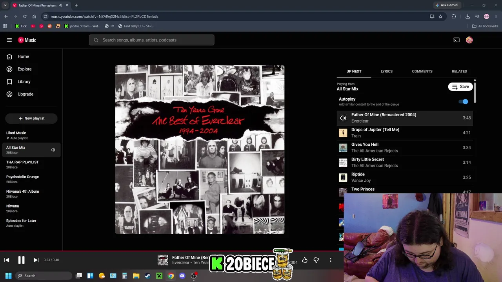The width and height of the screenshot is (502, 282).
Task: Open a new browser tab
Action: [x=76, y=5]
